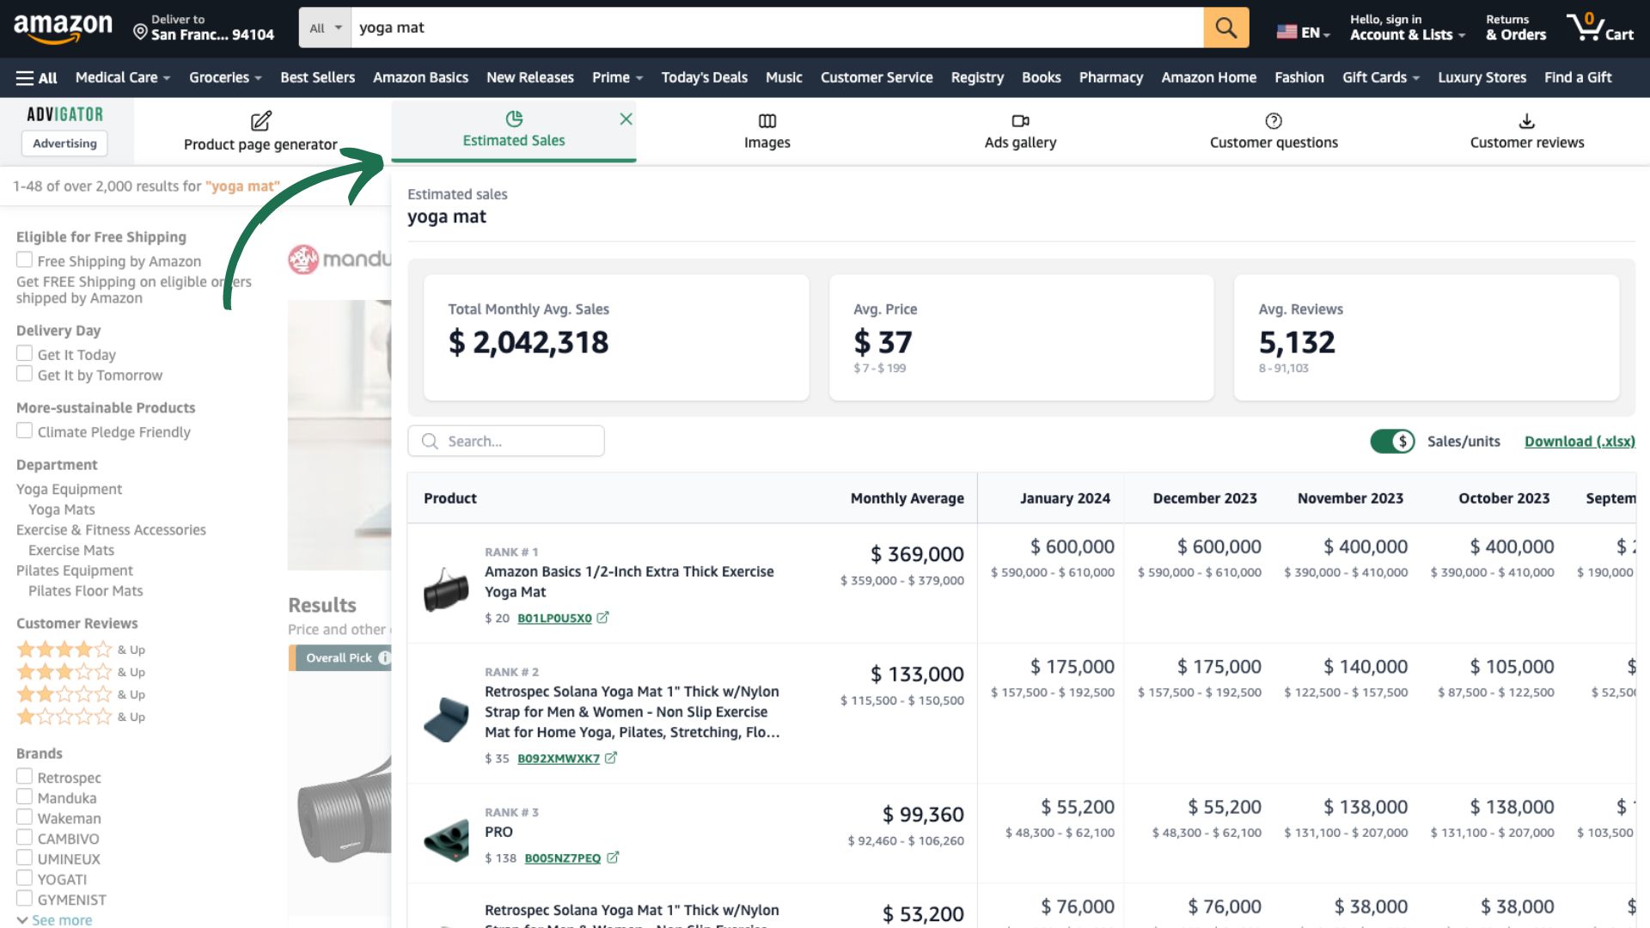Open Returns & Orders
Image resolution: width=1650 pixels, height=928 pixels.
1516,27
